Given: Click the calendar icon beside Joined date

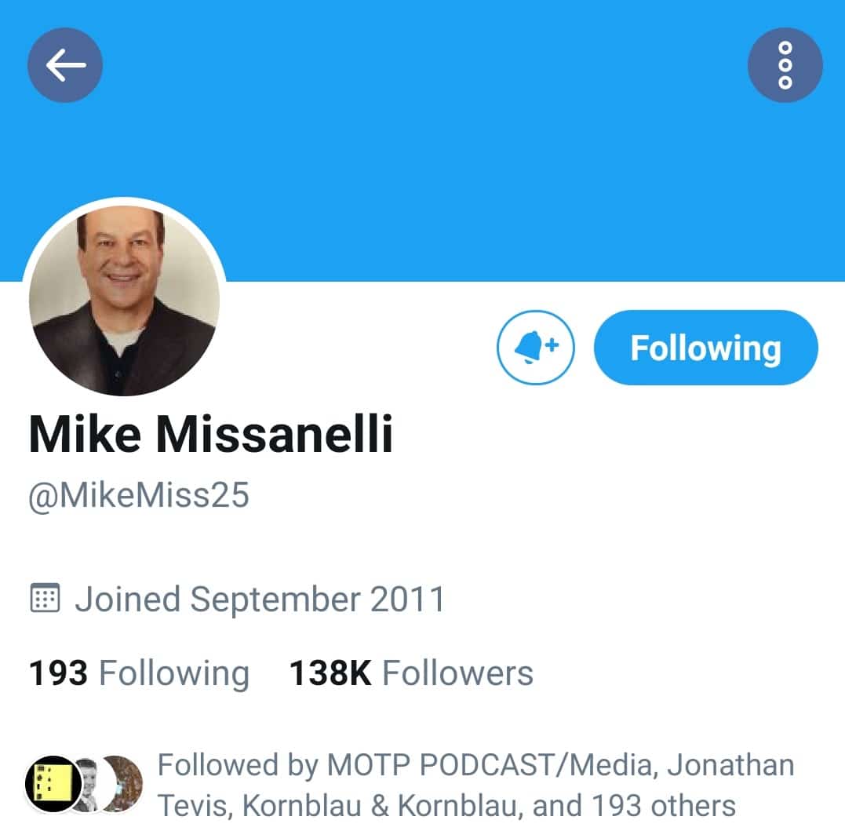Looking at the screenshot, I should [46, 598].
